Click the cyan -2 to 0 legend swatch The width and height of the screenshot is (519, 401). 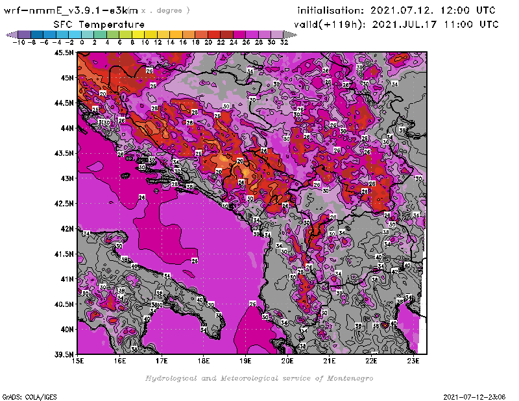pyautogui.click(x=75, y=34)
